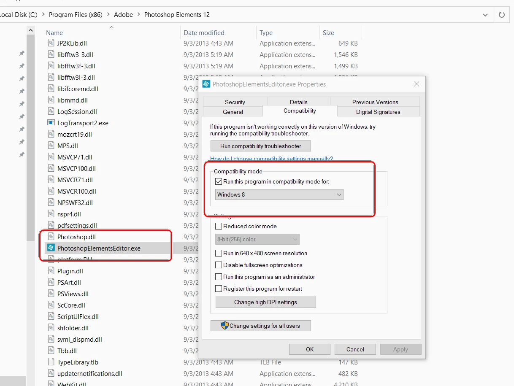The width and height of the screenshot is (514, 386).
Task: Click Cancel in Properties dialog
Action: (x=355, y=349)
